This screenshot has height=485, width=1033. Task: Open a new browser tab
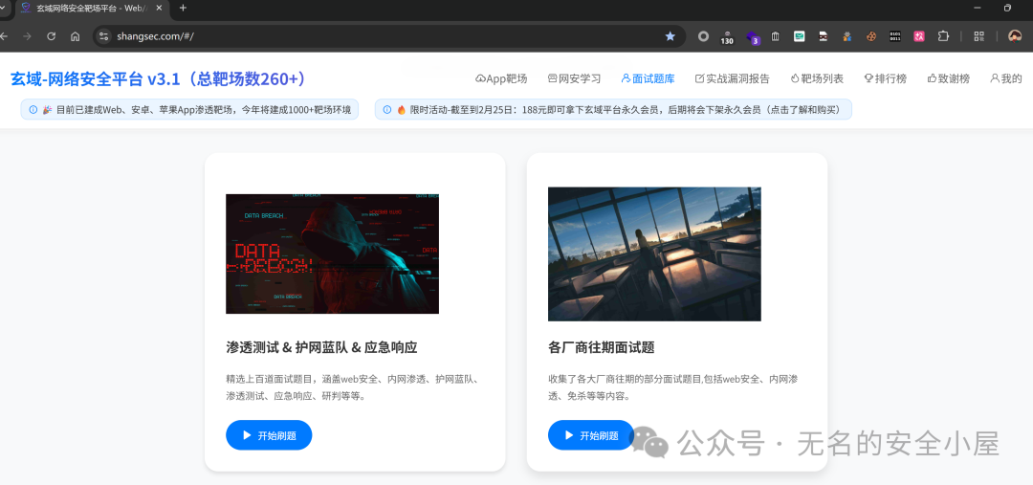click(x=183, y=8)
